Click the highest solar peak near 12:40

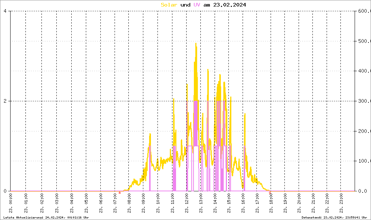tap(196, 44)
